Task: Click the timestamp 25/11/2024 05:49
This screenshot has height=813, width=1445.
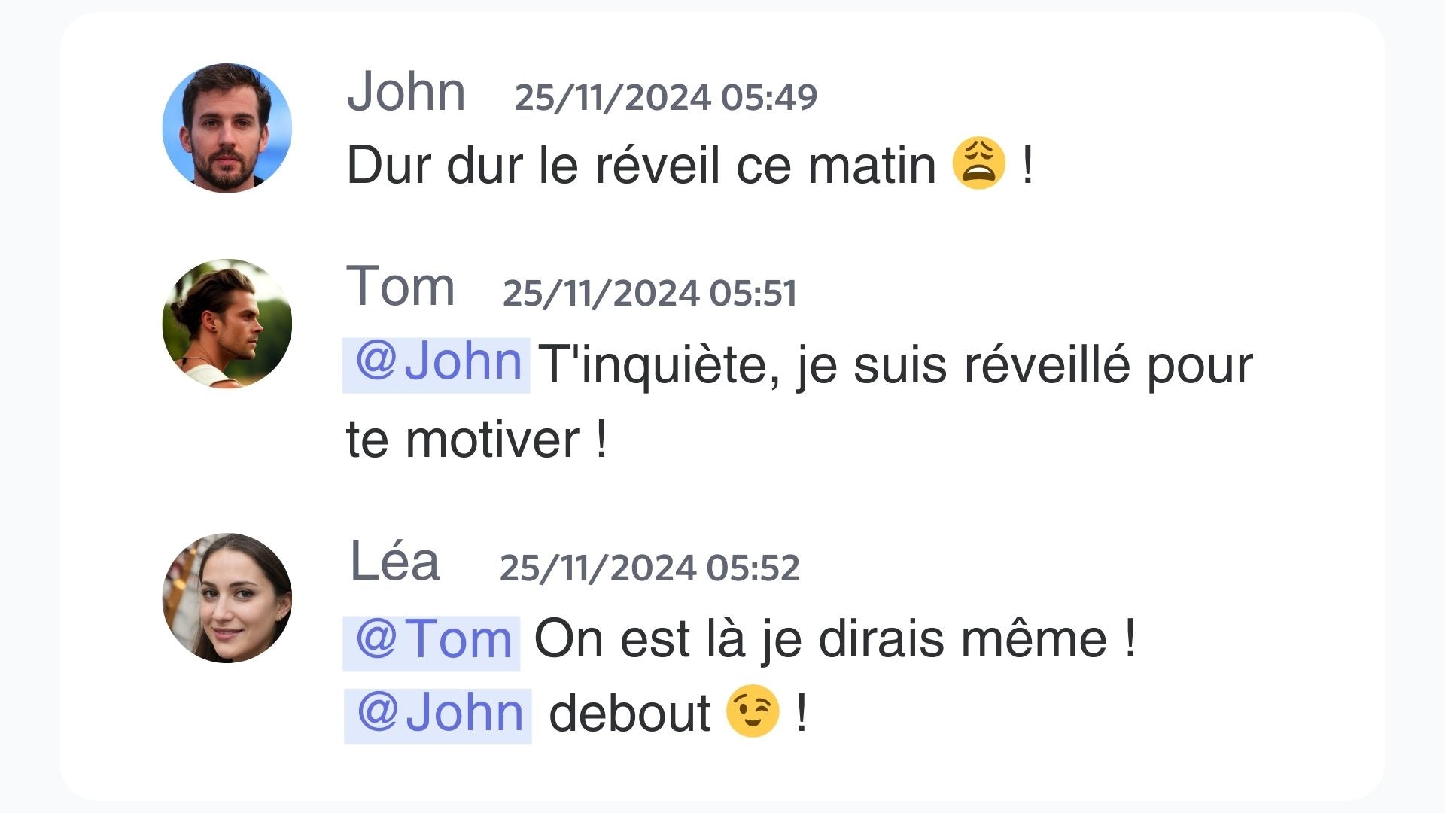Action: [x=666, y=97]
